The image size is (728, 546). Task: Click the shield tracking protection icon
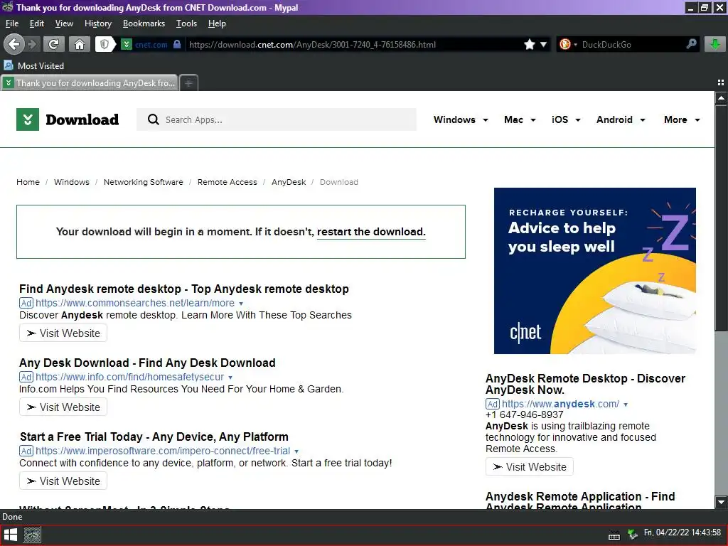click(x=105, y=44)
